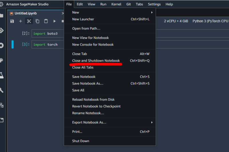The height and width of the screenshot is (152, 229).
Task: Open the file browser folder icon in sidebar
Action: point(1,15)
